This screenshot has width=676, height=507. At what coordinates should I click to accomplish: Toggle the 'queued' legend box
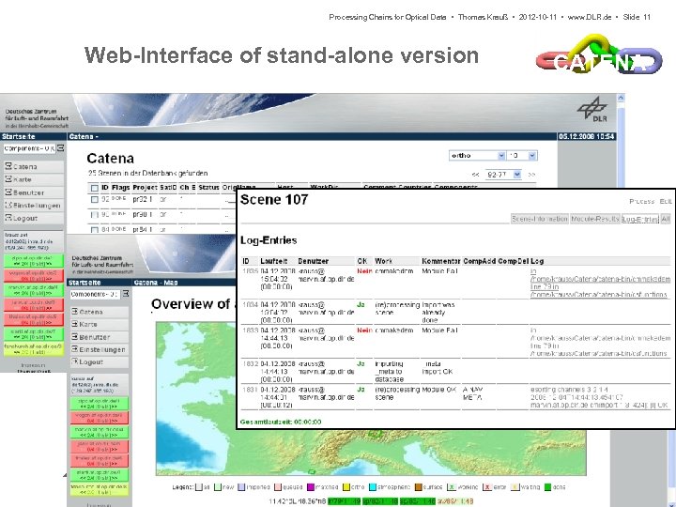(278, 487)
